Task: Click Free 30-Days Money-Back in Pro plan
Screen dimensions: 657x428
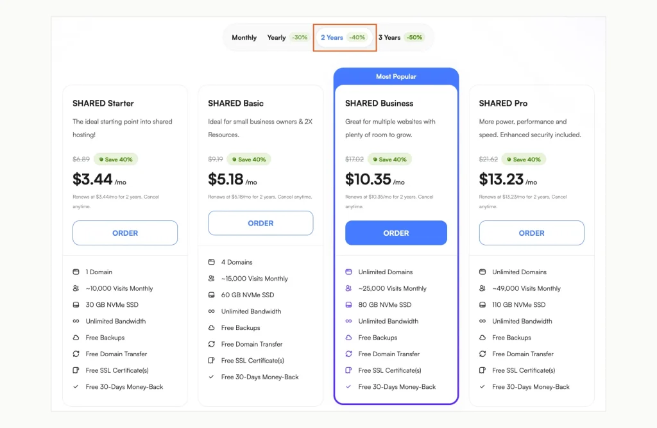Action: coord(531,387)
